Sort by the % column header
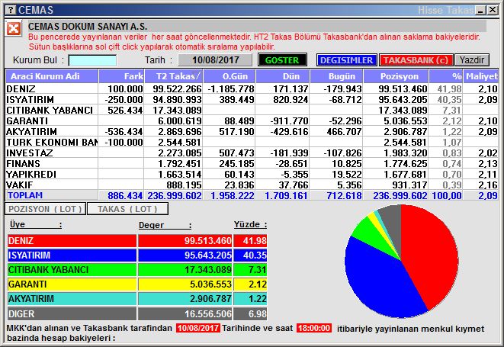 (446, 76)
